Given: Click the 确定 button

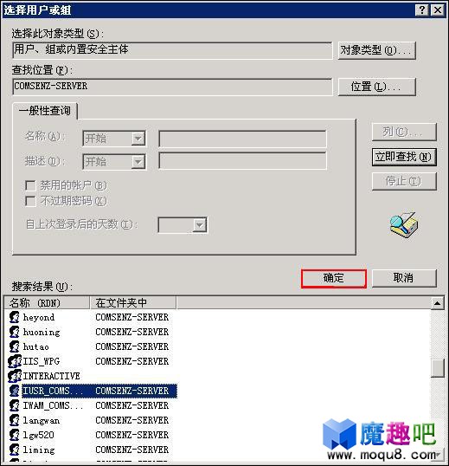Looking at the screenshot, I should [334, 278].
